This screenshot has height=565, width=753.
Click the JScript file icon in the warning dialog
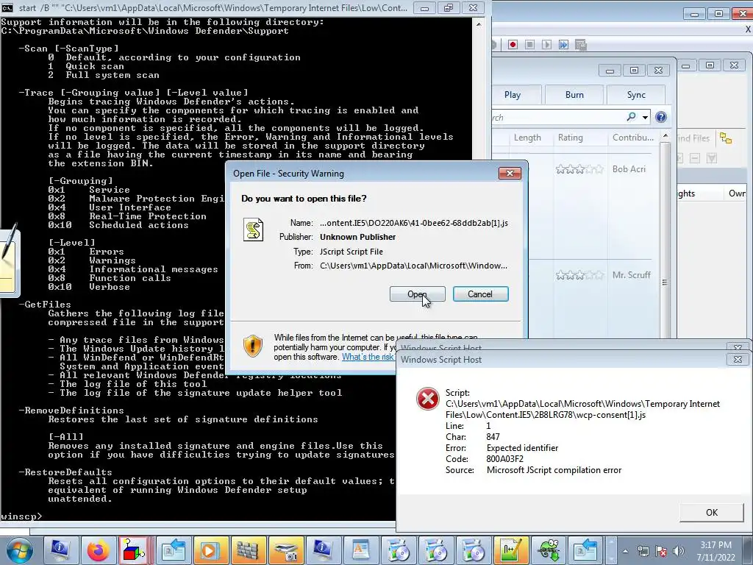tap(253, 230)
